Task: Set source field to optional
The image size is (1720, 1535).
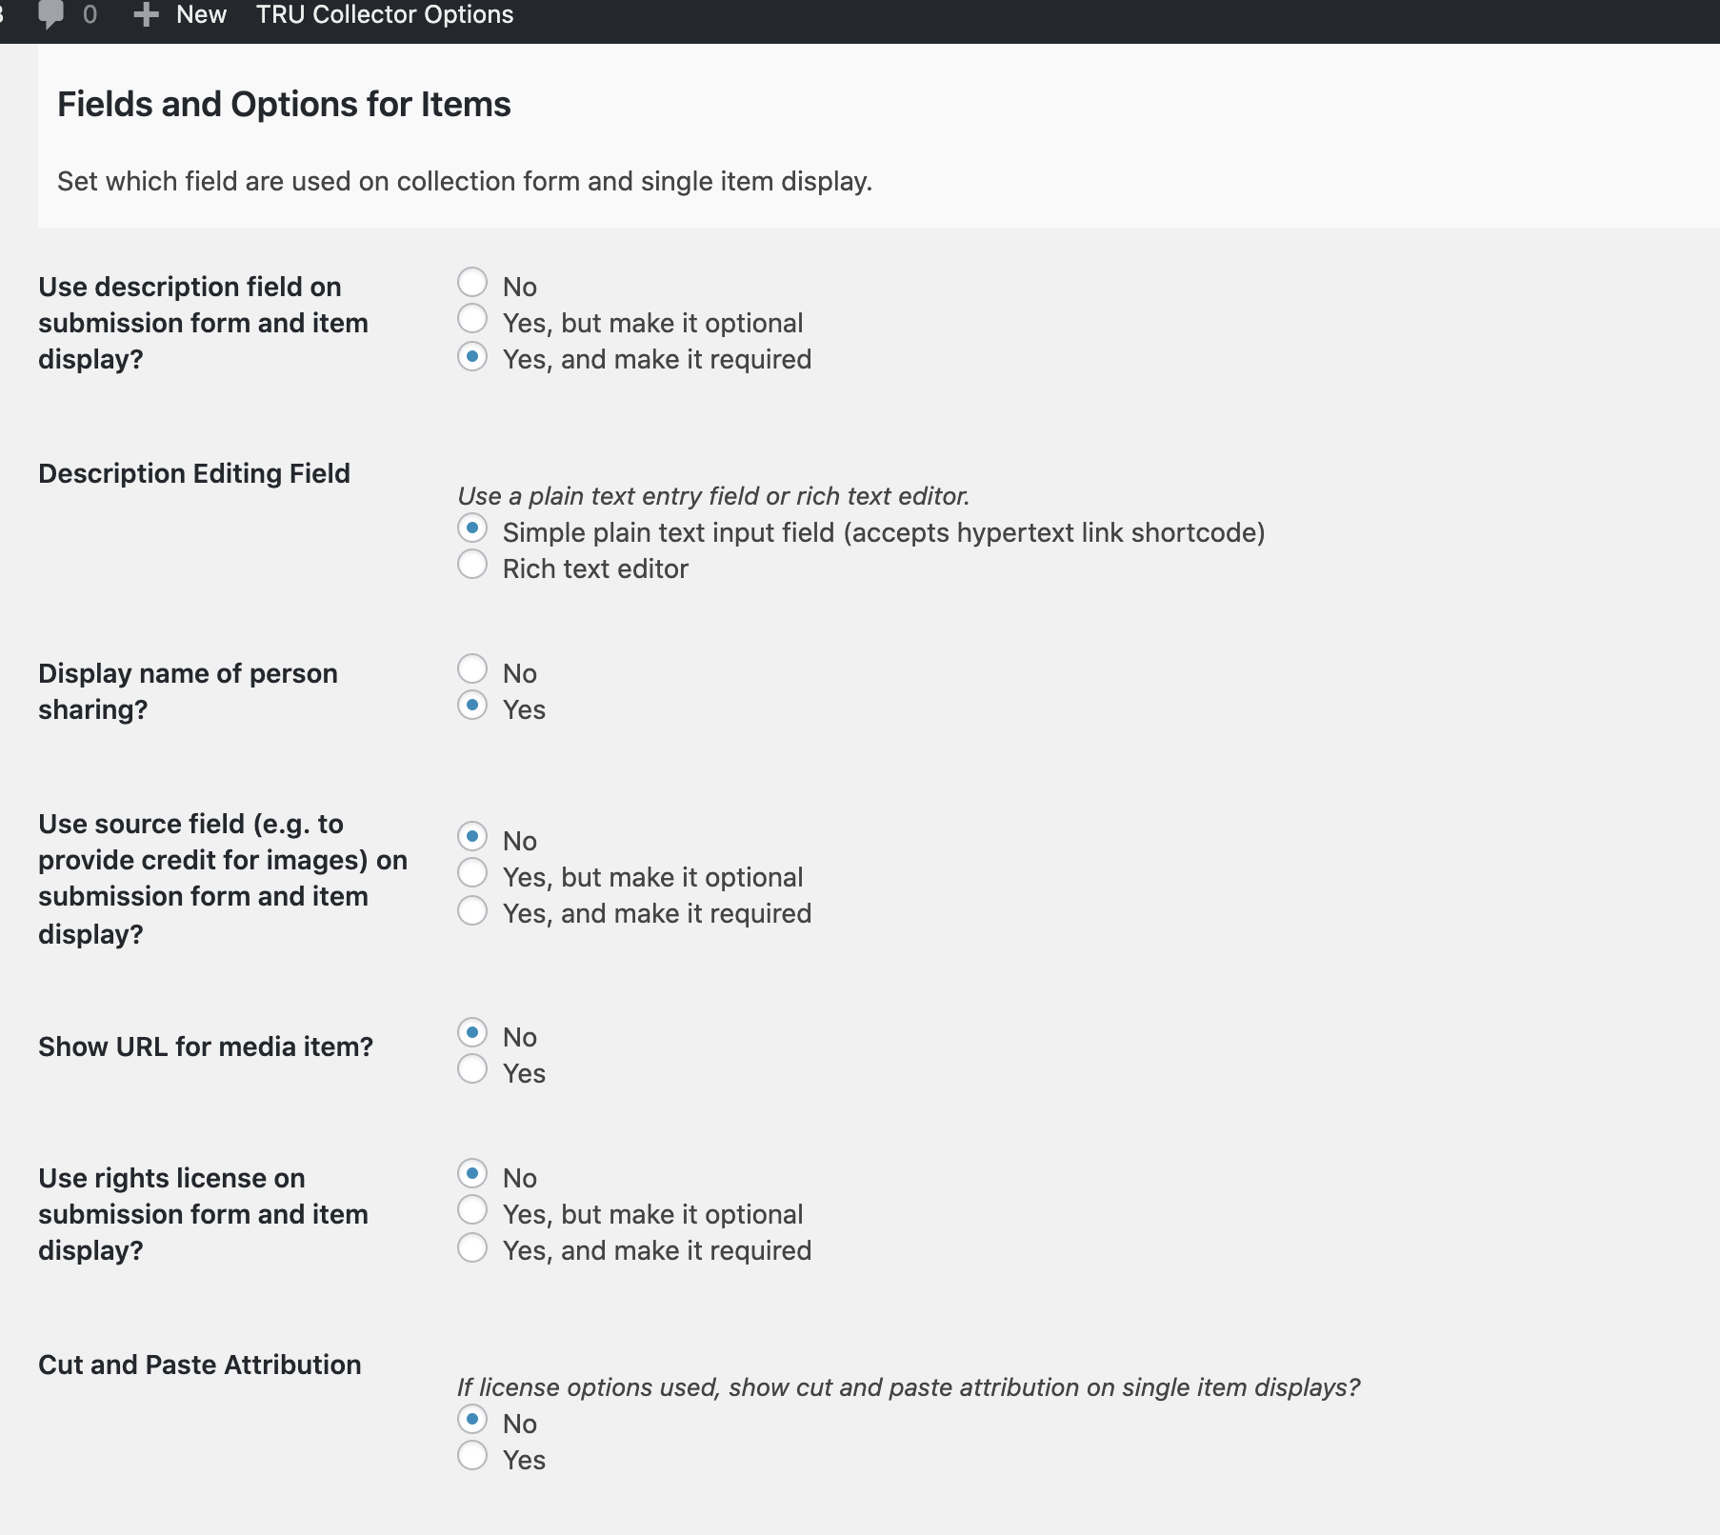Action: (472, 873)
